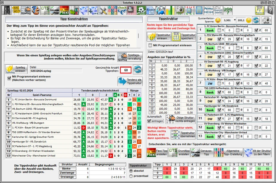The height and width of the screenshot is (183, 276).
Task: Open the ZW dropdown for 1. FC Köln match
Action: (x=210, y=83)
